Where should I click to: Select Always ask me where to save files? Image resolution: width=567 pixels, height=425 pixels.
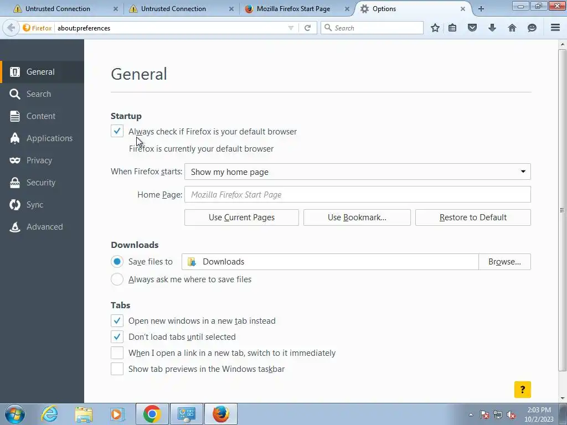(117, 279)
